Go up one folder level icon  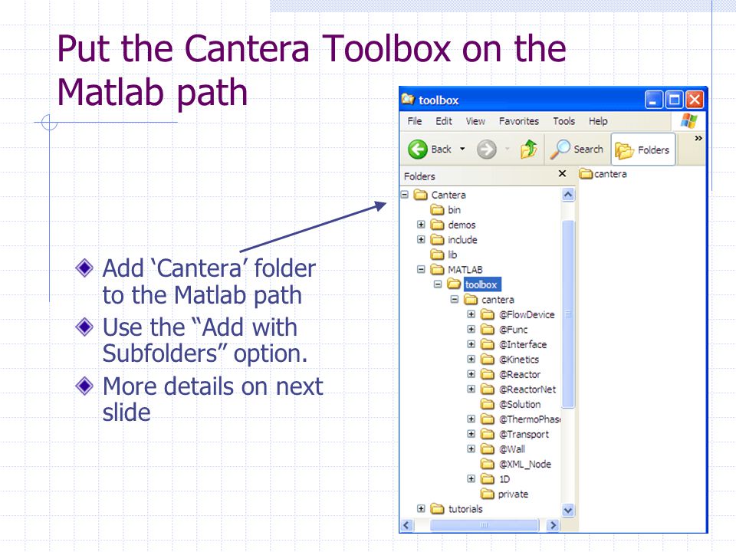tap(529, 149)
